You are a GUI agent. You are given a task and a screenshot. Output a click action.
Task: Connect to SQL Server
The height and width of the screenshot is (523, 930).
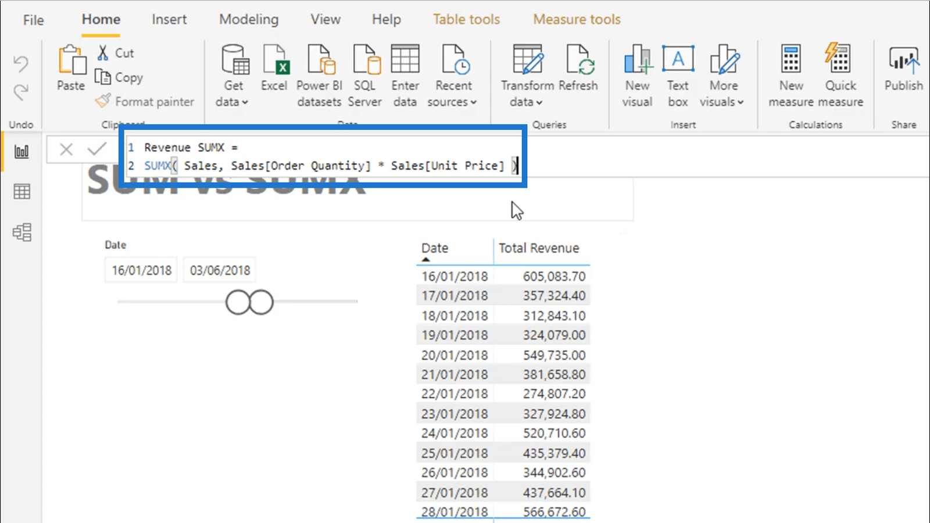(x=365, y=76)
